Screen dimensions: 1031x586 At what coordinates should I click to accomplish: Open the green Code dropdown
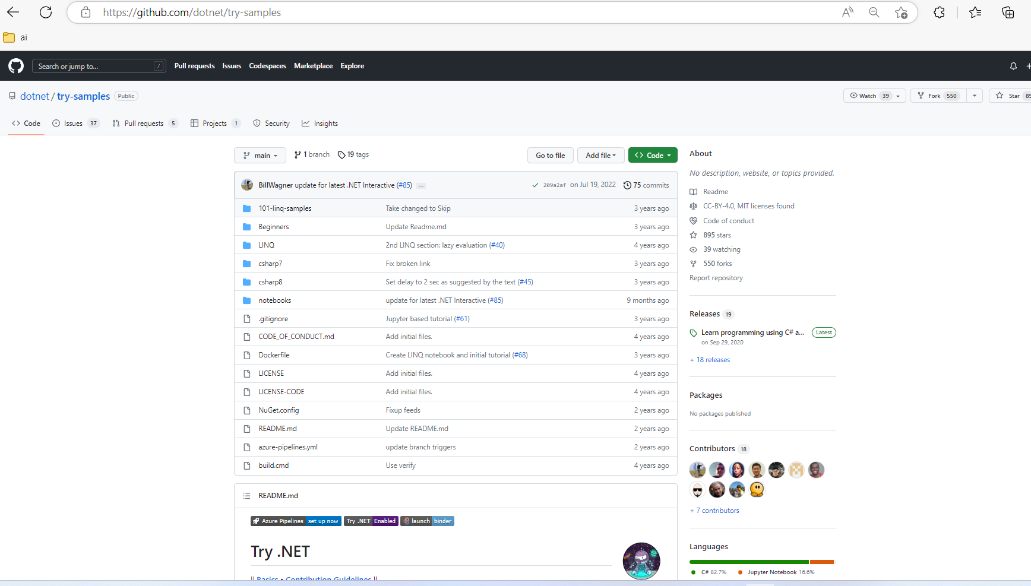[x=653, y=156]
